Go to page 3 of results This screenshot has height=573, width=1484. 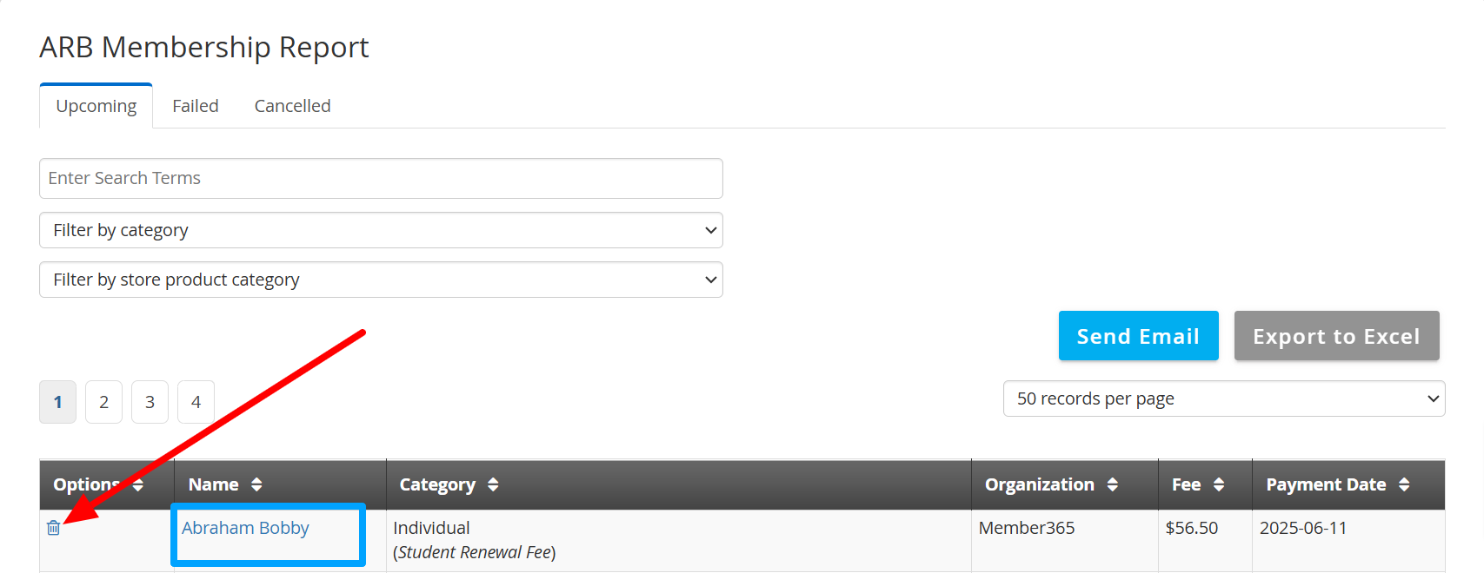[150, 402]
